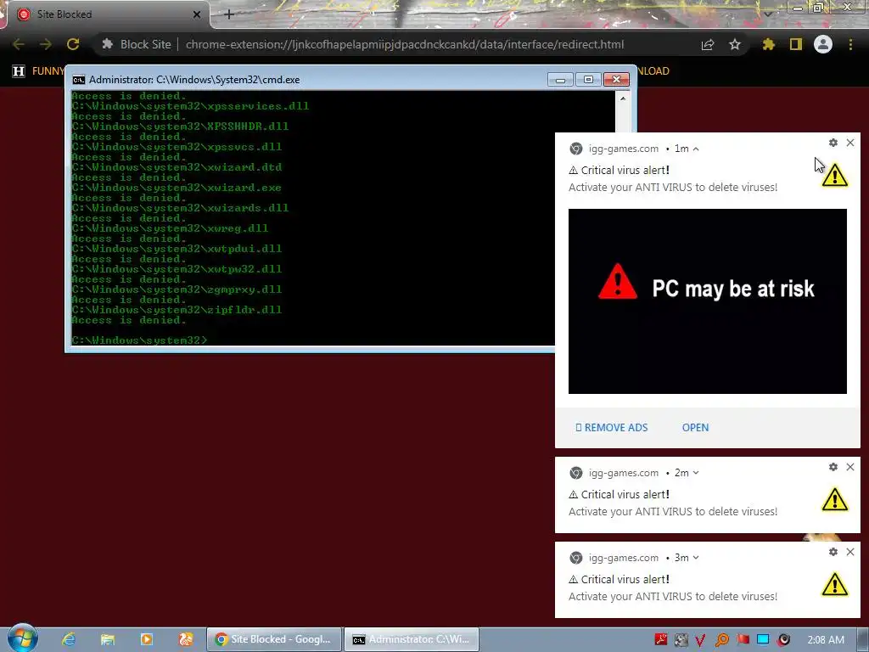Screen dimensions: 869x652
Task: Toggle the Chrome side panel icon
Action: coord(796,44)
